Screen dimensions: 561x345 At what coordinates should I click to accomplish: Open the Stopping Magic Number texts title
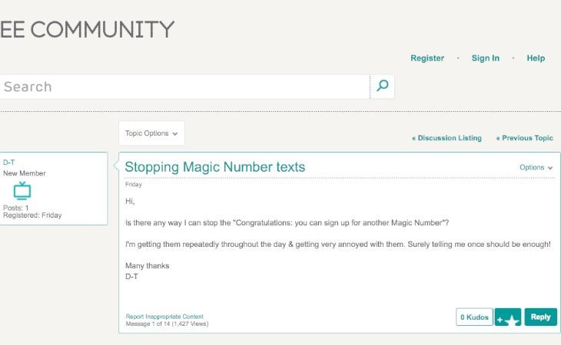[215, 167]
